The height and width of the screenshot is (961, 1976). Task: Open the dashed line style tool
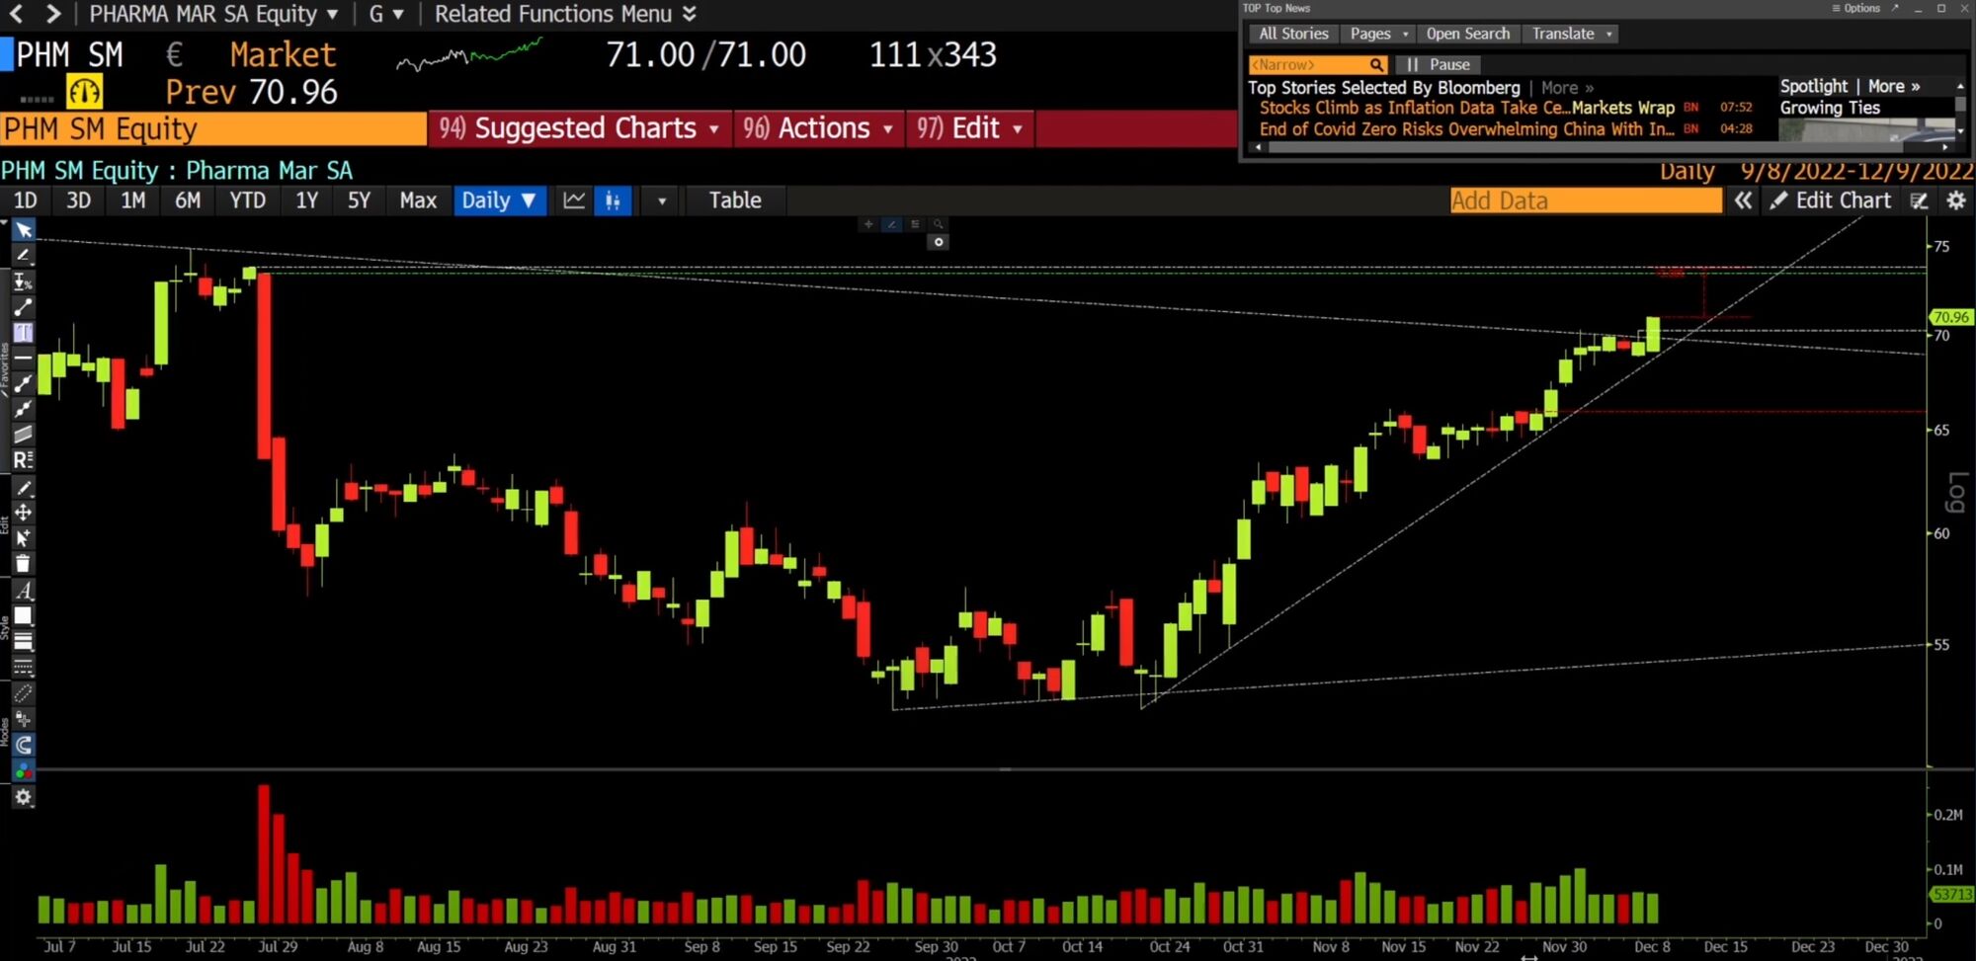23,668
